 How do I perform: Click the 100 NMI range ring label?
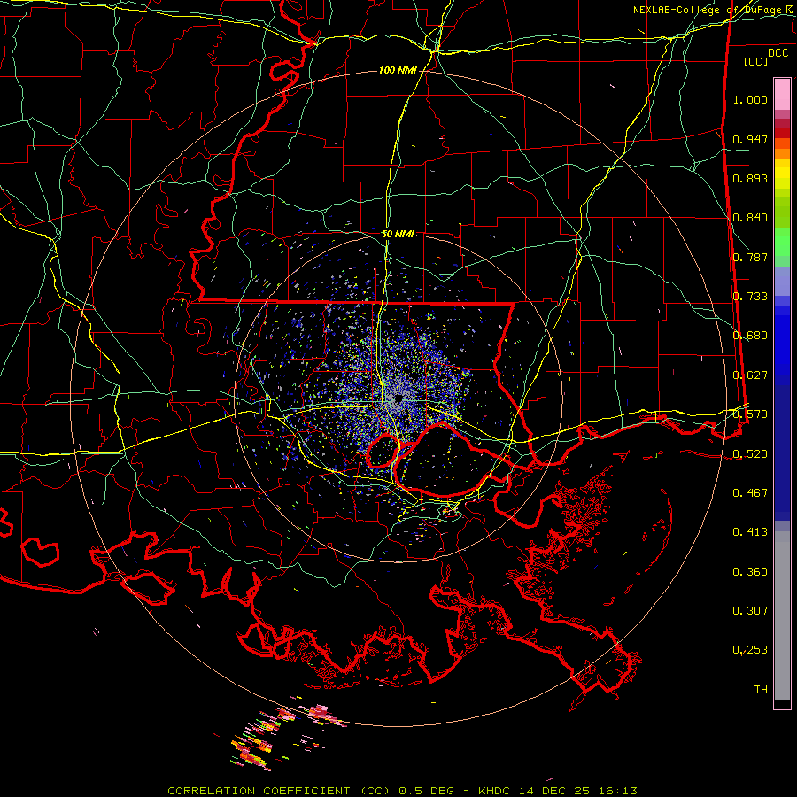pos(398,70)
